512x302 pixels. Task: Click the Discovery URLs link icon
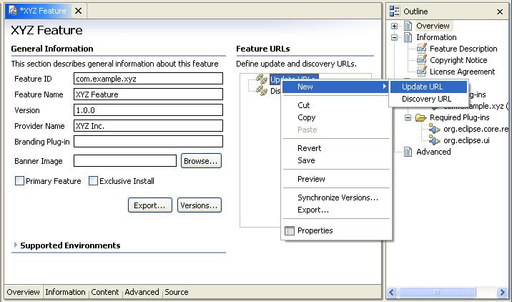(x=262, y=90)
